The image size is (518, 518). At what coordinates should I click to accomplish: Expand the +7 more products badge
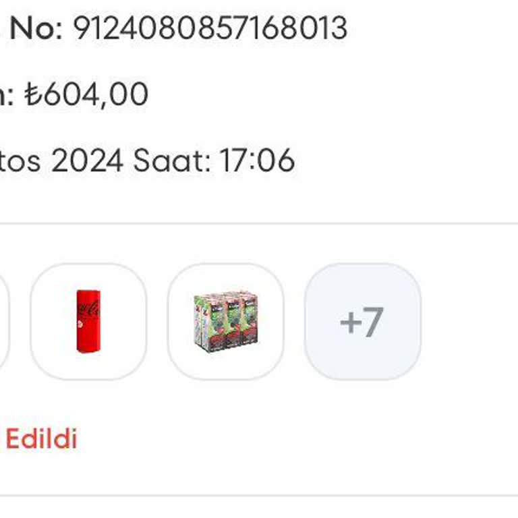[362, 321]
